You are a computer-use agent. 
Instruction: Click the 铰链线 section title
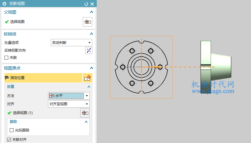10,34
